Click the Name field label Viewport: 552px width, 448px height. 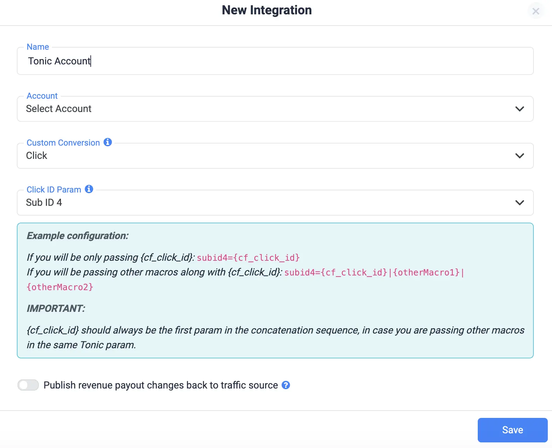tap(38, 47)
